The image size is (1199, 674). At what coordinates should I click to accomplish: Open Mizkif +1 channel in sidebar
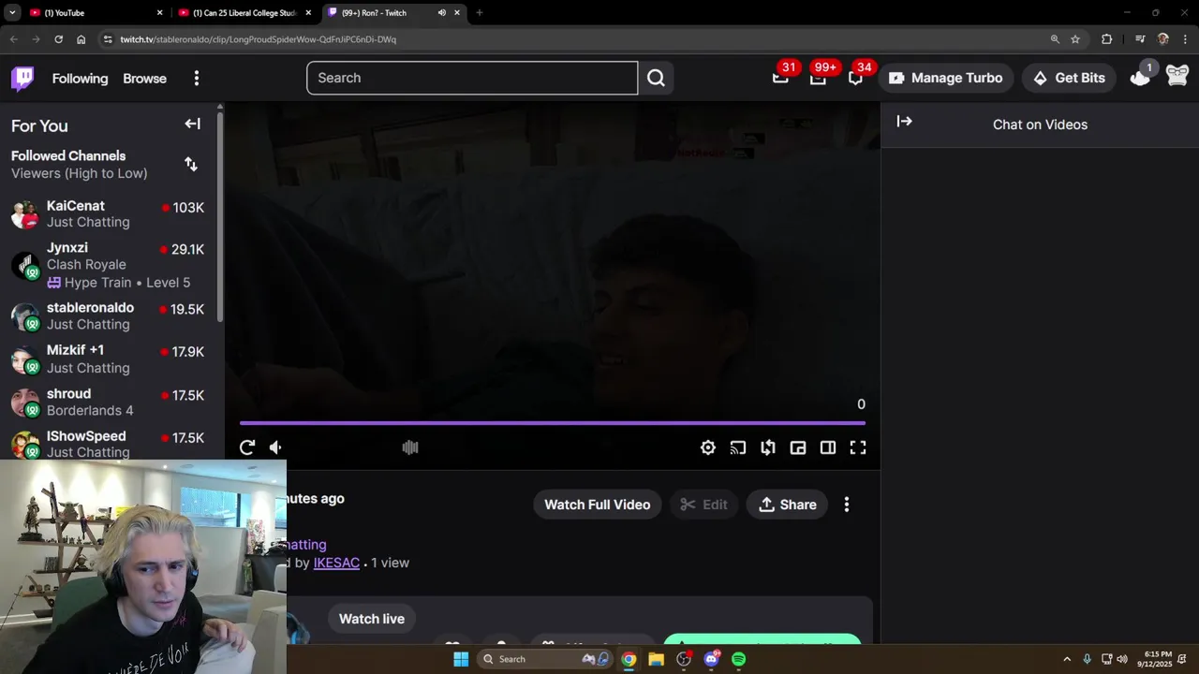(x=109, y=359)
